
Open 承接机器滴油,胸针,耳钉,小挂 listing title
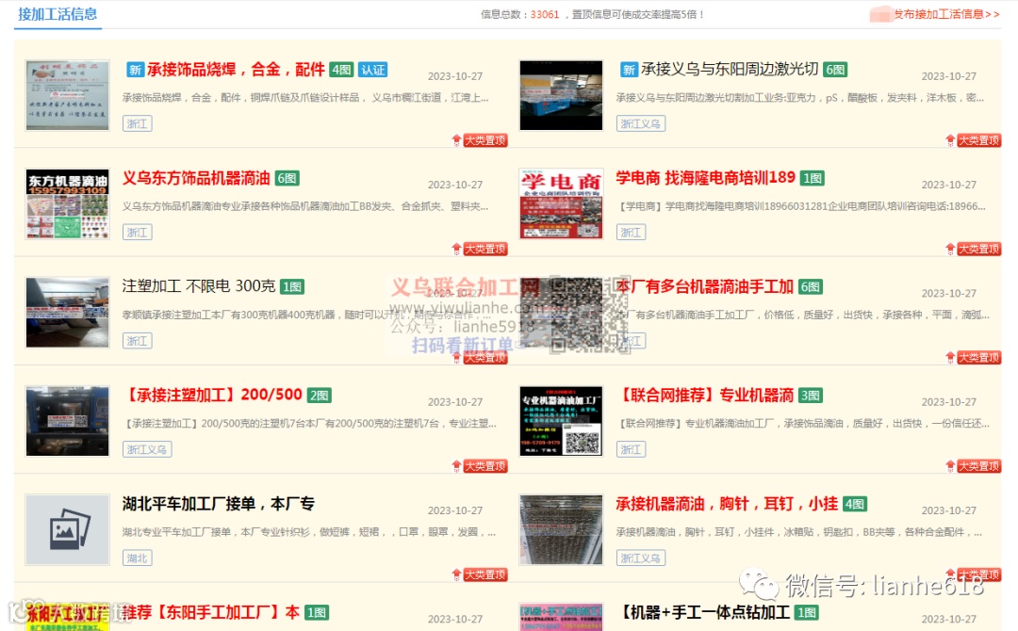(727, 504)
